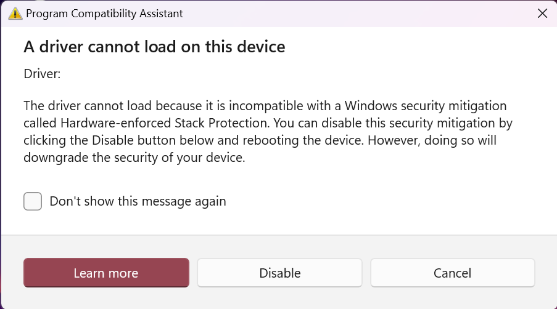The height and width of the screenshot is (309, 557).
Task: Click the gray footer strip above buttons
Action: tap(278, 245)
